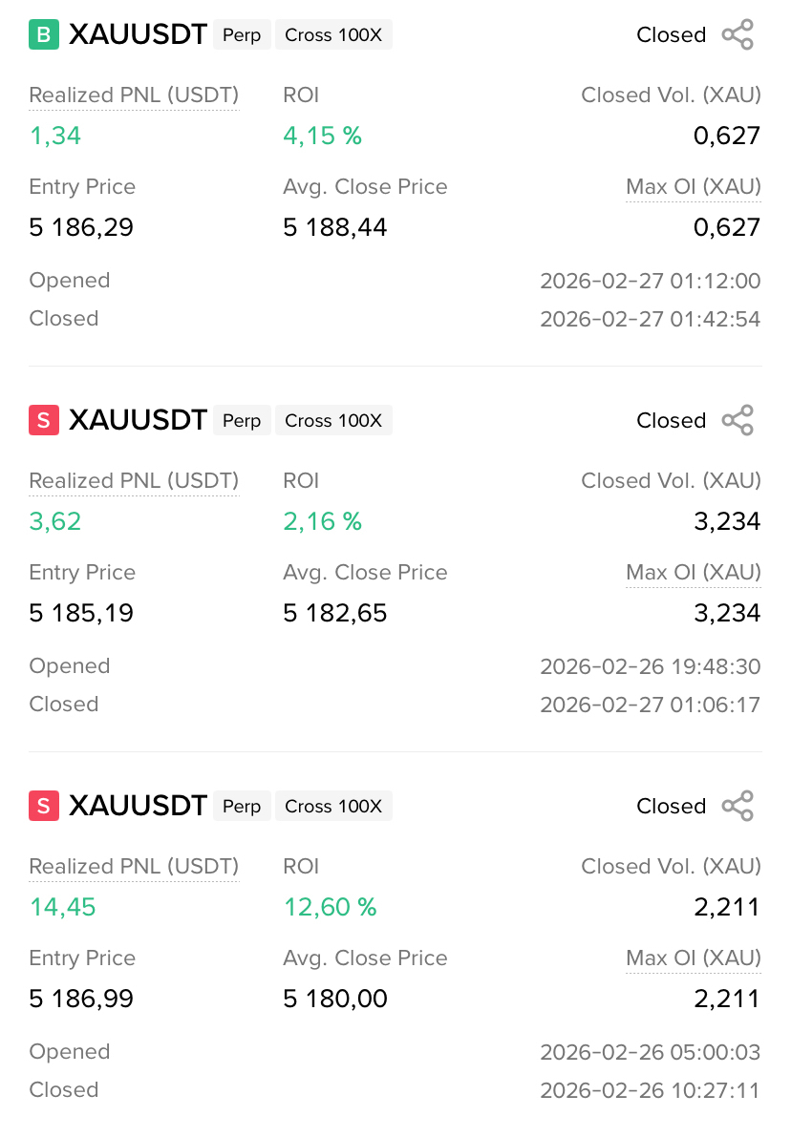Click Realized PNL (USDT) label above 1,34
Screen dimensions: 791x1137
pos(134,95)
